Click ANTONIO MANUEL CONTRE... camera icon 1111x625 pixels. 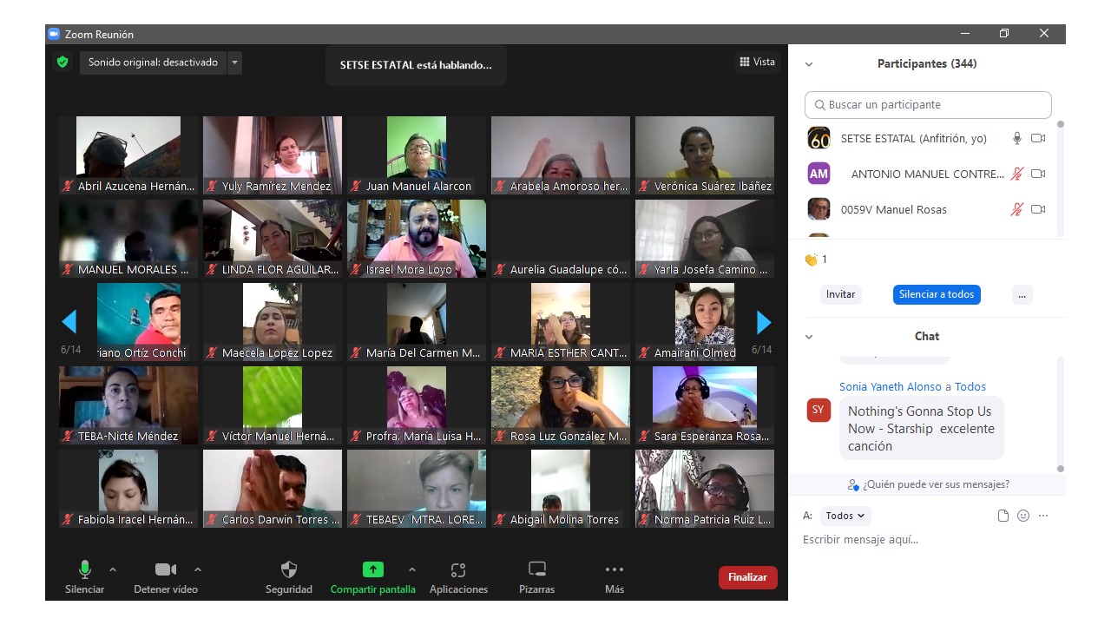tap(1038, 174)
